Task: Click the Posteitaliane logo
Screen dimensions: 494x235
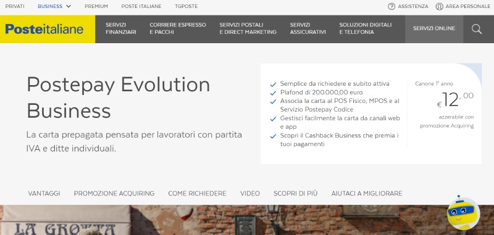Action: (44, 29)
